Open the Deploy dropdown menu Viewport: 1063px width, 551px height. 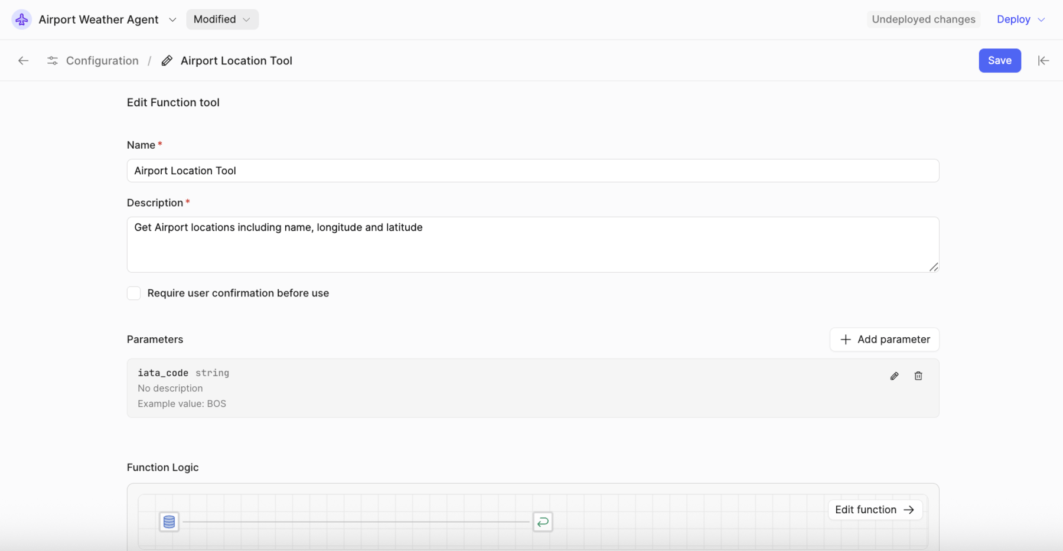(x=1020, y=19)
